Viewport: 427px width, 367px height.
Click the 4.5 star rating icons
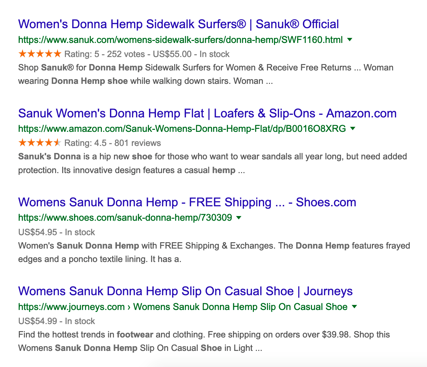[40, 143]
